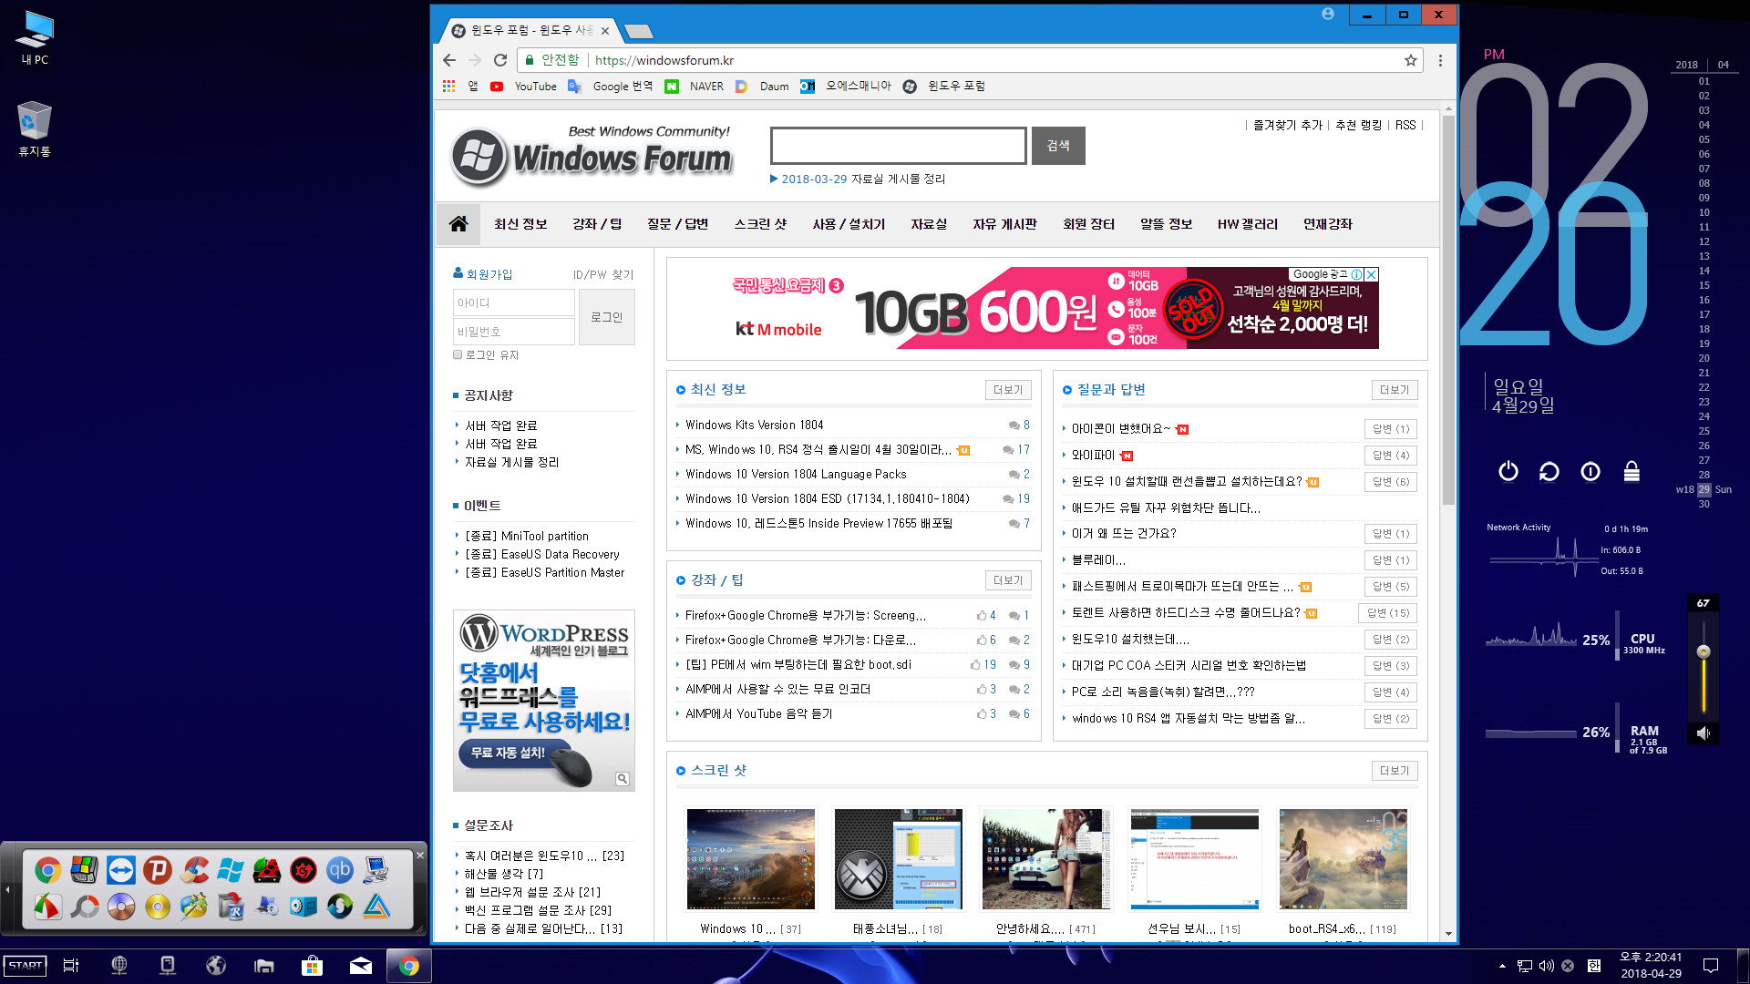The image size is (1750, 984).
Task: Open TeamViewer icon in the dock
Action: tap(121, 870)
